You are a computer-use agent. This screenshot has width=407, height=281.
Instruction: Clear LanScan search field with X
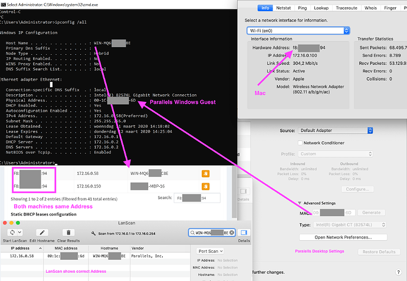232,233
